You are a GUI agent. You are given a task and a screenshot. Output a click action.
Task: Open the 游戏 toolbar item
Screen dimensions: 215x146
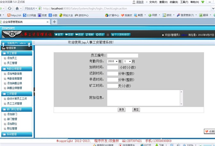click(167, 15)
